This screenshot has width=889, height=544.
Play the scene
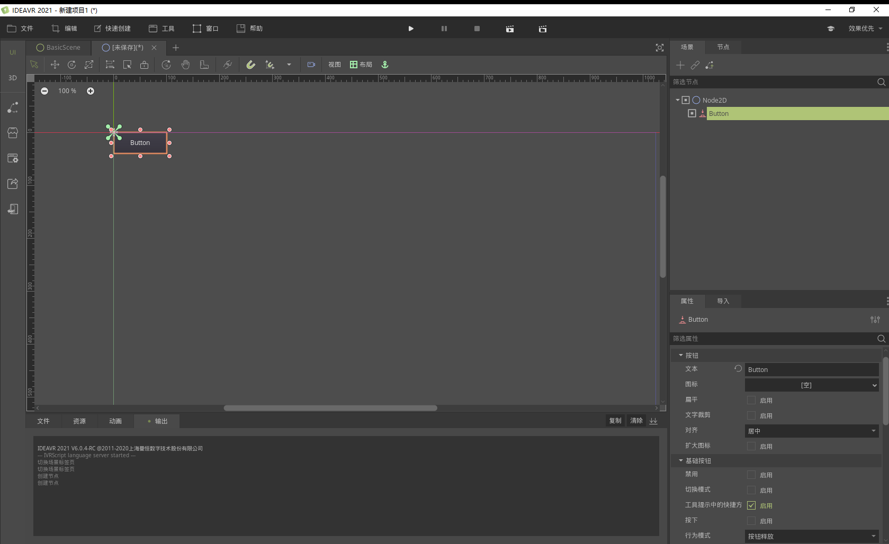point(411,29)
